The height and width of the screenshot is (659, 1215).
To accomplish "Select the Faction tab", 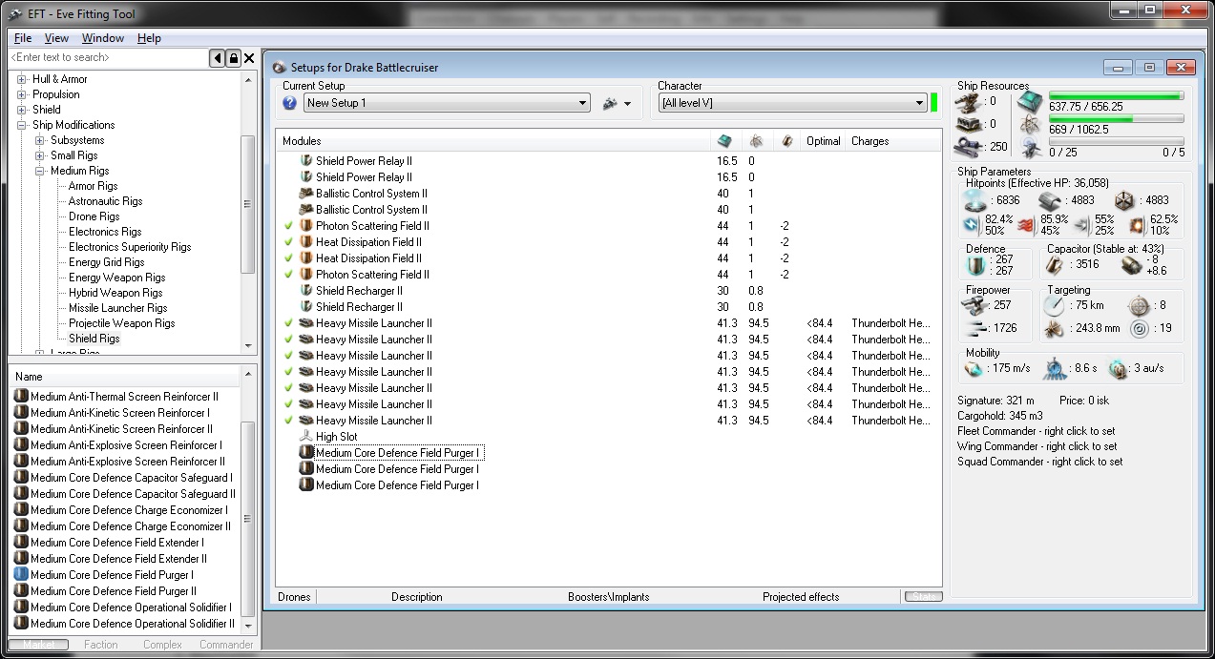I will [x=100, y=645].
